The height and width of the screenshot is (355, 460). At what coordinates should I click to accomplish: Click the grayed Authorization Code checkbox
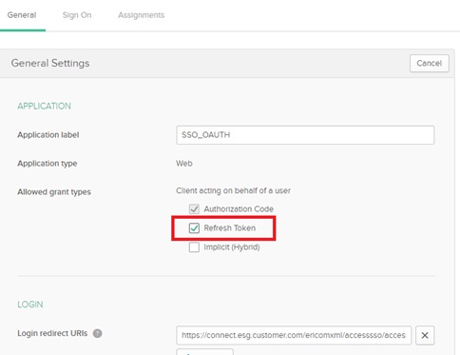pos(194,208)
